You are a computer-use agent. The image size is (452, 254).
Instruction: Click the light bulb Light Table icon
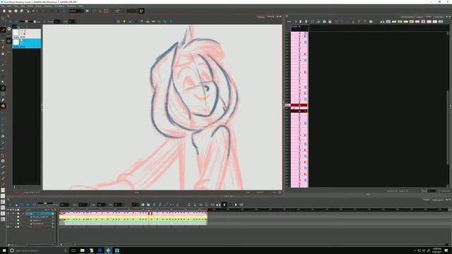coord(124,21)
